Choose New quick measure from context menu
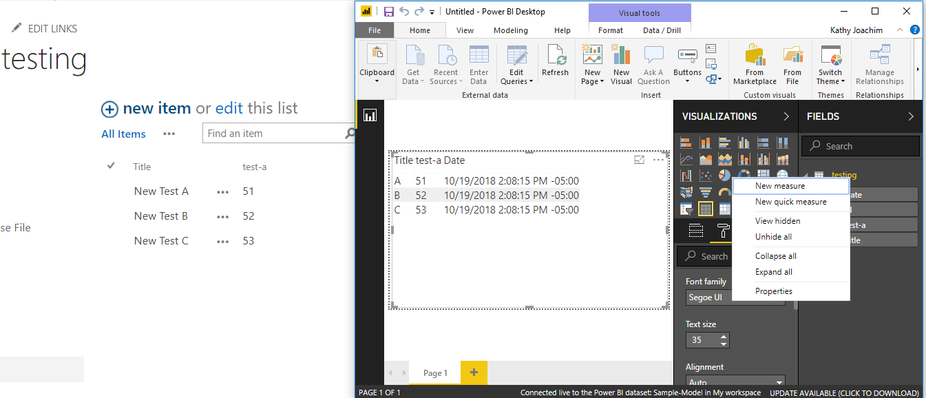The image size is (926, 398). click(x=791, y=202)
